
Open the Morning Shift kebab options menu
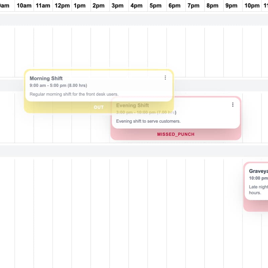[165, 77]
